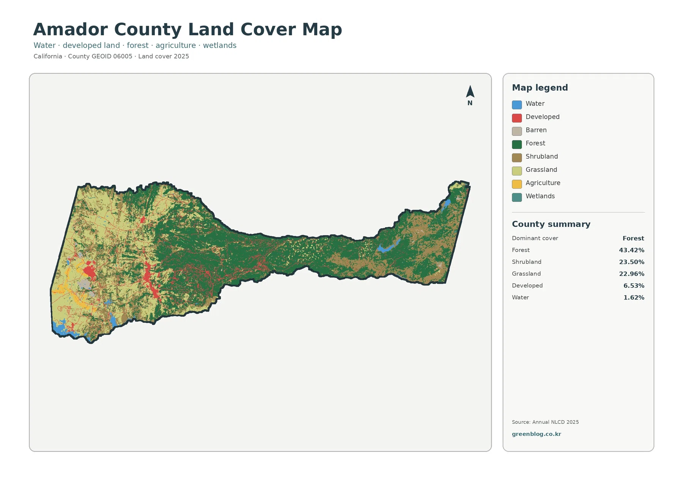The width and height of the screenshot is (683, 483).
Task: Click the Developed legend label
Action: pos(543,117)
